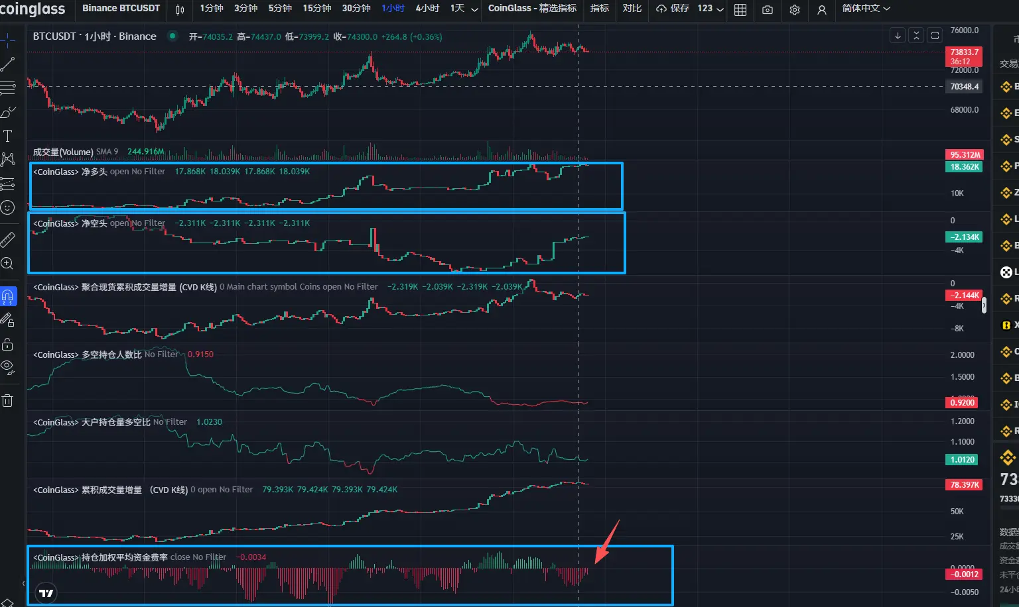This screenshot has width=1019, height=607.
Task: Select the trend line drawing tool
Action: click(7, 64)
